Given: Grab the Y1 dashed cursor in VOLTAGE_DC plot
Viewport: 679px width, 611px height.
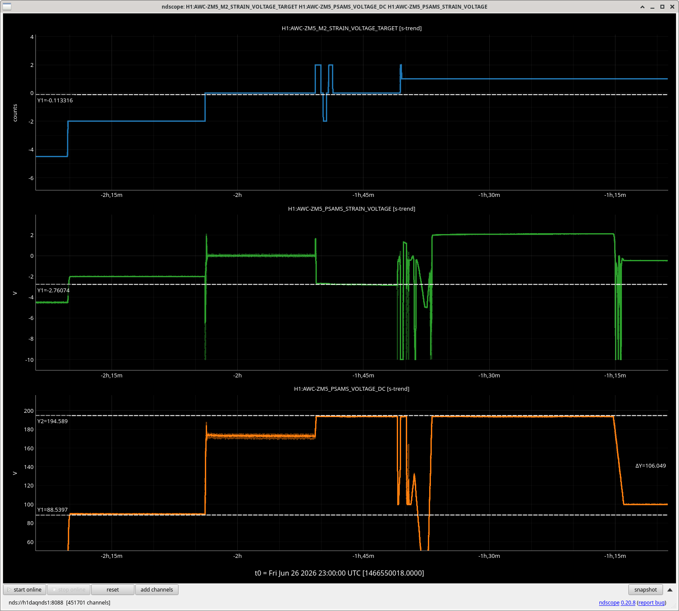Looking at the screenshot, I should 352,515.
